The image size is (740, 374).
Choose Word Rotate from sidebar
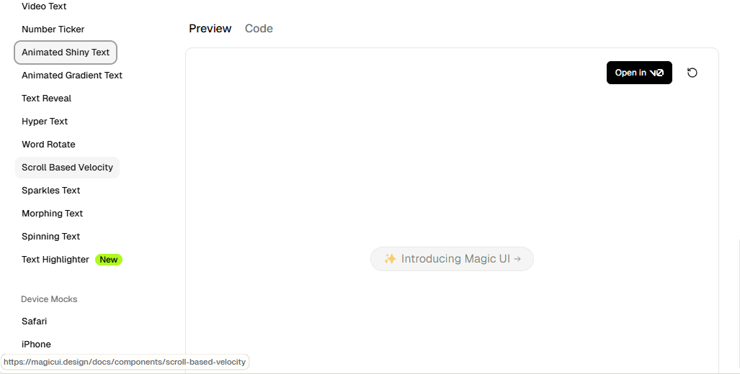[x=48, y=145]
